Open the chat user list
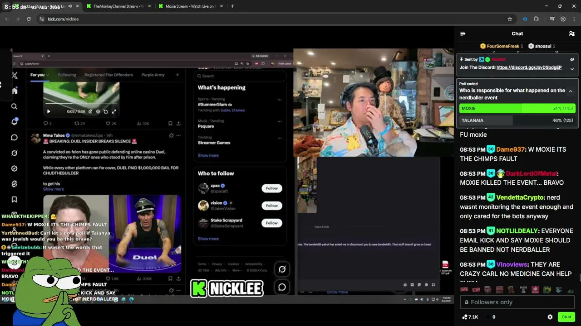581x326 pixels. (x=572, y=34)
